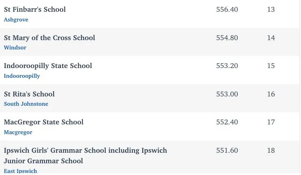Viewport: 301px width, 175px height.
Task: Open the Windsor suburb link
Action: (15, 47)
